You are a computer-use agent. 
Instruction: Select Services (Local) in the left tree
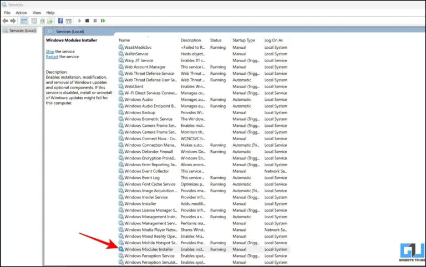[23, 30]
